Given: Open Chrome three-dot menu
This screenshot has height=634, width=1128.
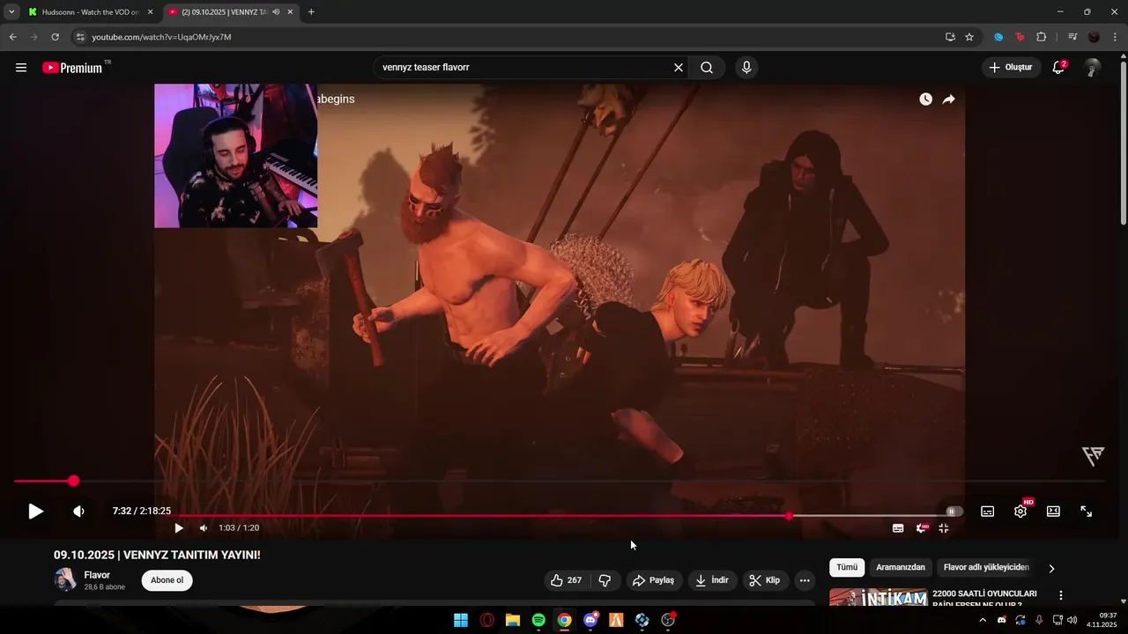Looking at the screenshot, I should point(1115,37).
